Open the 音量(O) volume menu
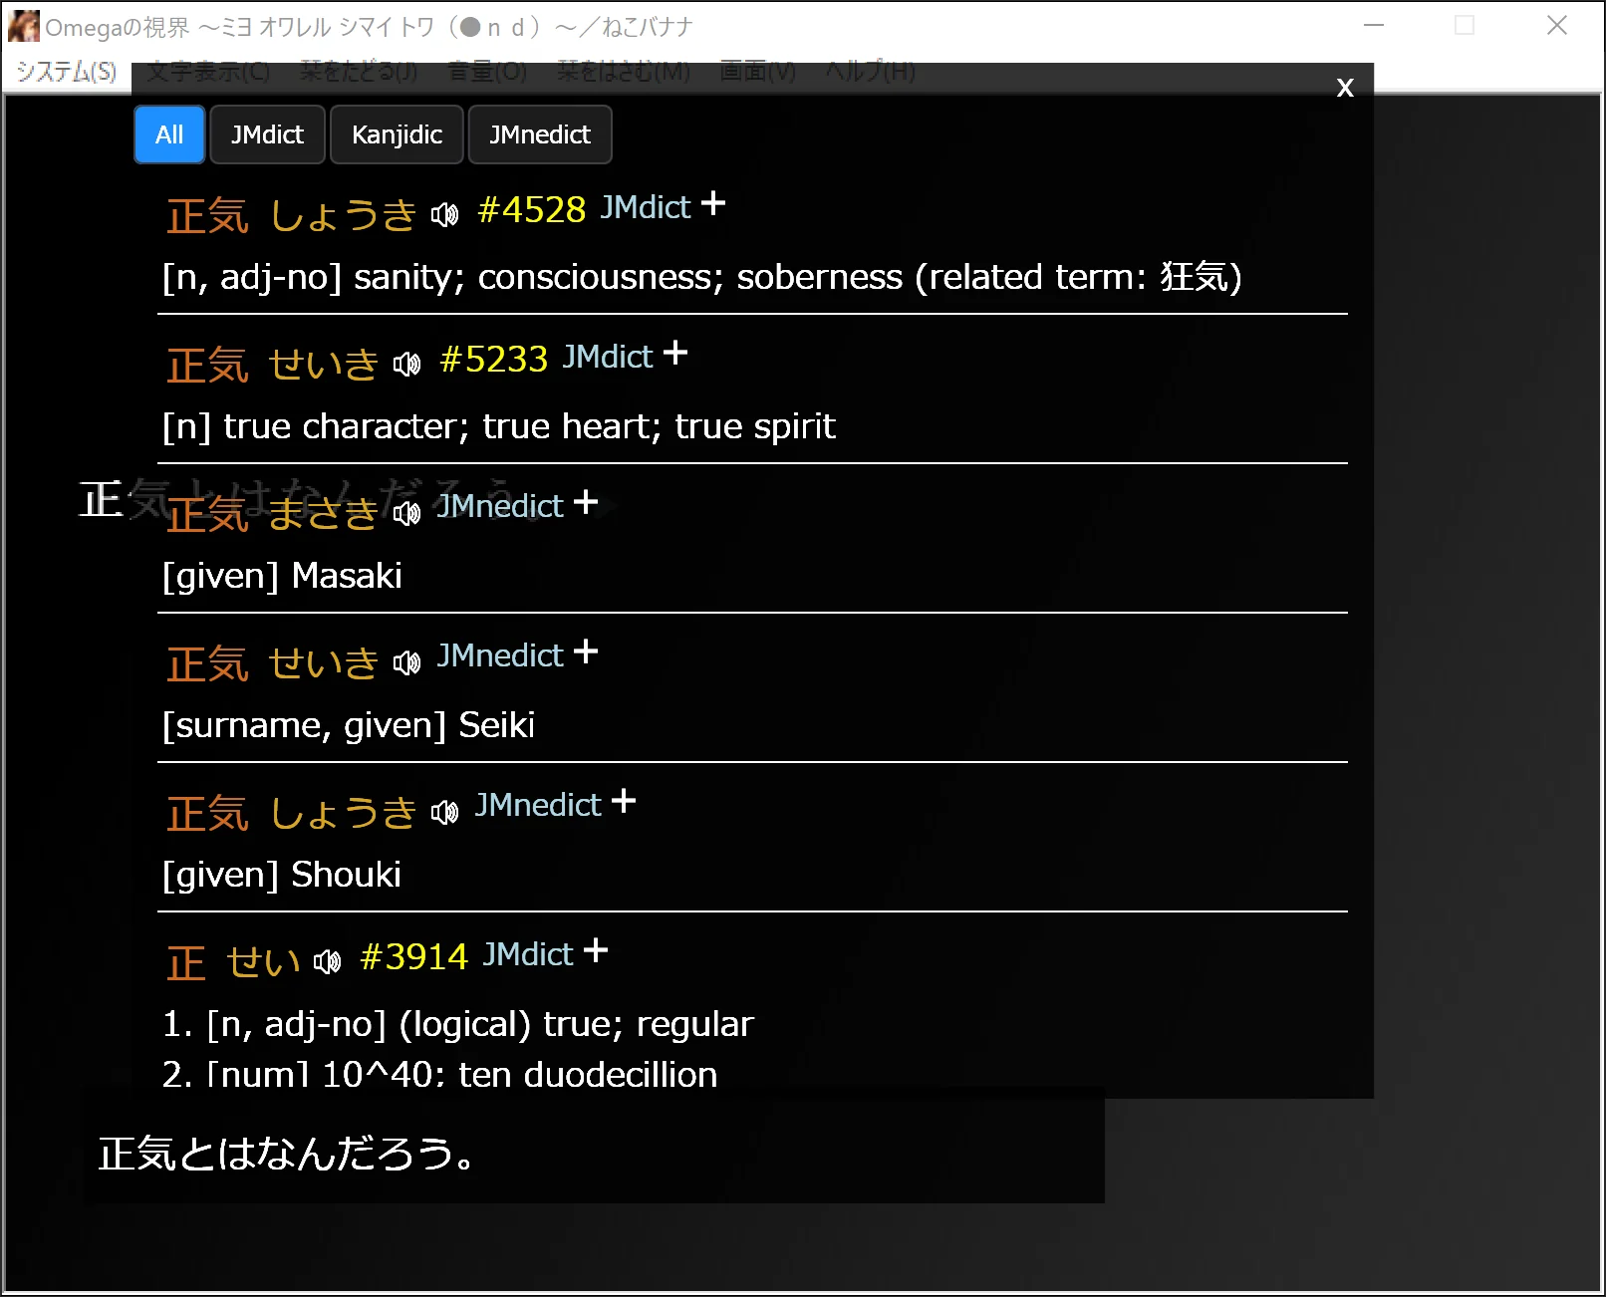Image resolution: width=1606 pixels, height=1297 pixels. [x=487, y=72]
